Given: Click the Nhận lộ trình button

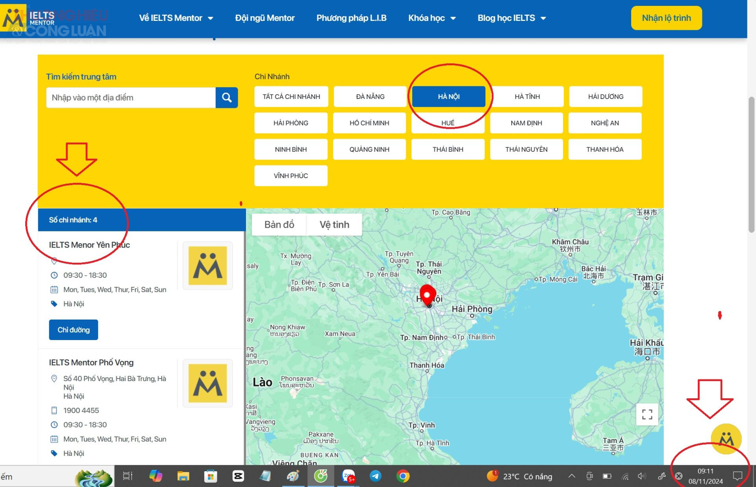Looking at the screenshot, I should 666,18.
